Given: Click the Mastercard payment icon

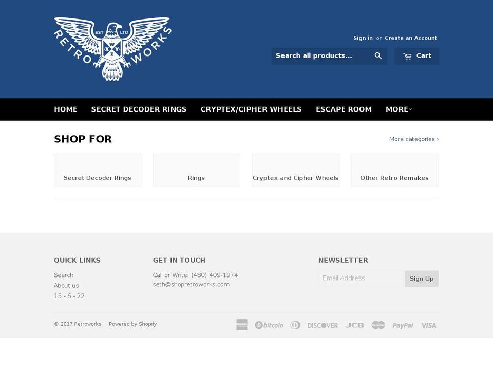Looking at the screenshot, I should tap(378, 325).
